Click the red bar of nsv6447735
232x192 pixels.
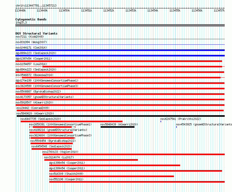[x=71, y=121]
